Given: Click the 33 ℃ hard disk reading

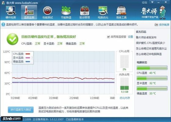Looking at the screenshot, I should pyautogui.click(x=152, y=93).
